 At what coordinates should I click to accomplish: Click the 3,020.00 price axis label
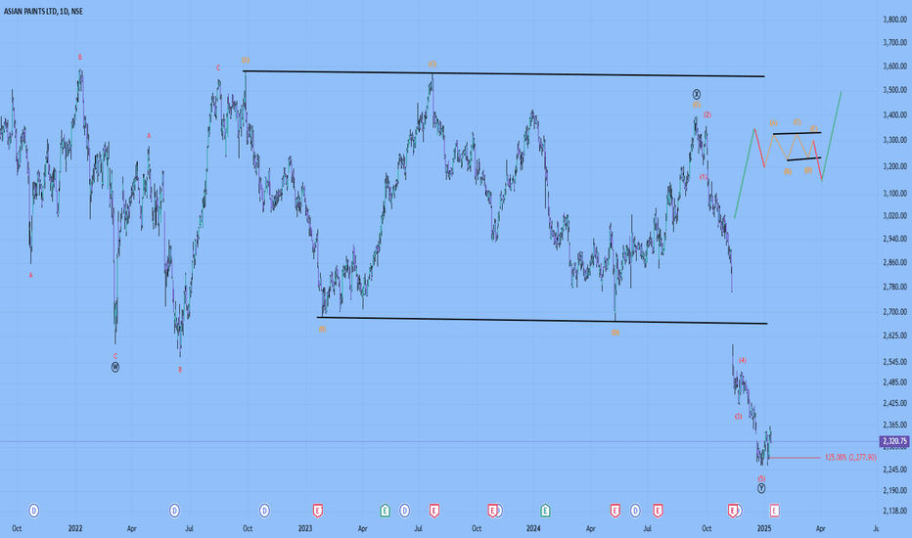click(x=895, y=216)
